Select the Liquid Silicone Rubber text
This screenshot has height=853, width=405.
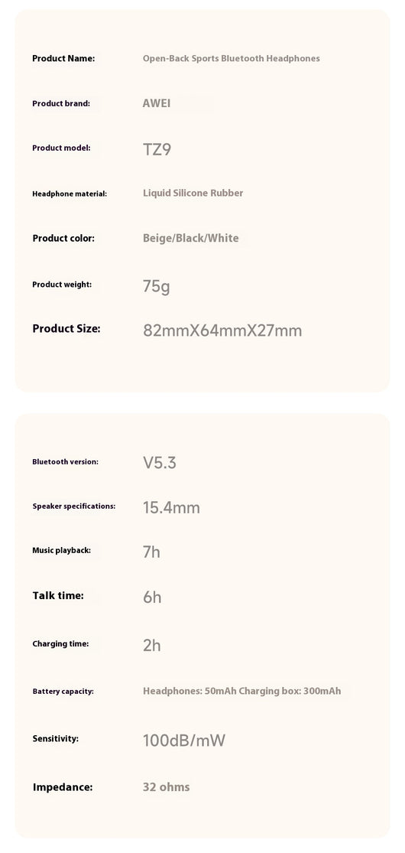(193, 193)
